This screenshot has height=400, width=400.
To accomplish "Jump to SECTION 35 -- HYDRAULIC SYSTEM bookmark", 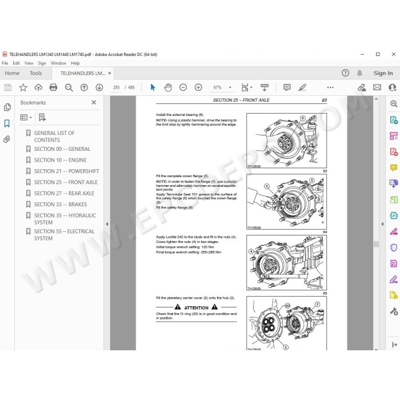I will pyautogui.click(x=65, y=219).
